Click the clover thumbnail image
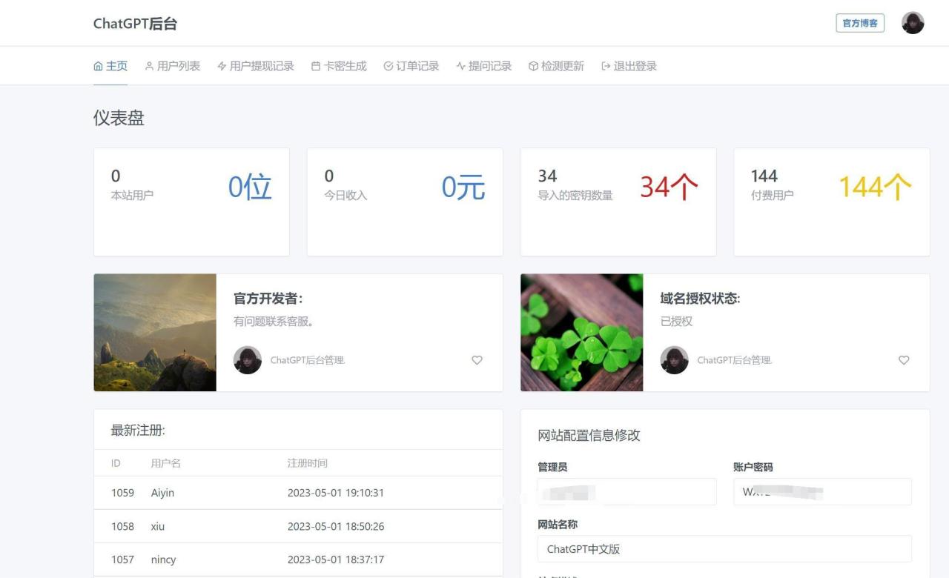 (x=581, y=333)
